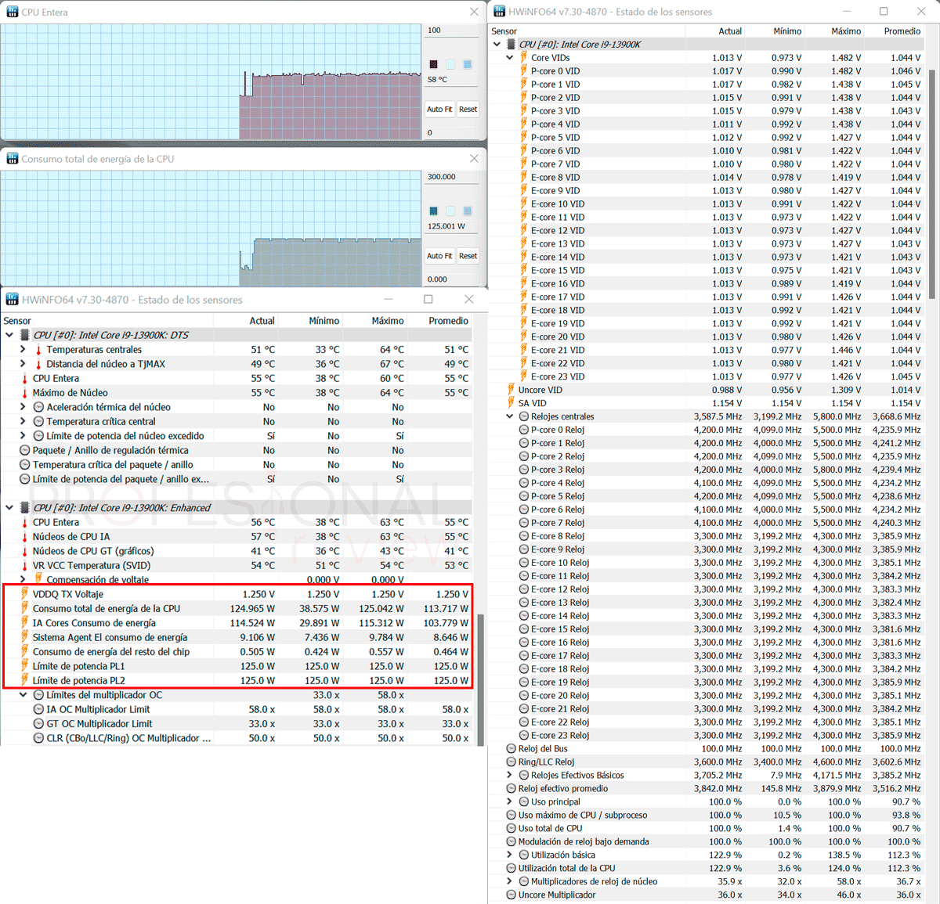This screenshot has height=904, width=940.
Task: Expand Aceleración térmica del núcleo row
Action: click(x=23, y=407)
